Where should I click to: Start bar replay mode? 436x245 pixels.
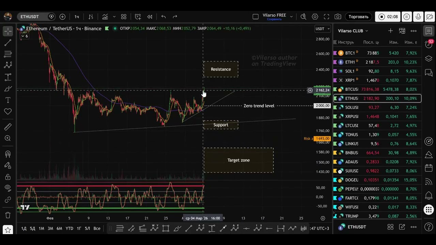click(x=150, y=17)
